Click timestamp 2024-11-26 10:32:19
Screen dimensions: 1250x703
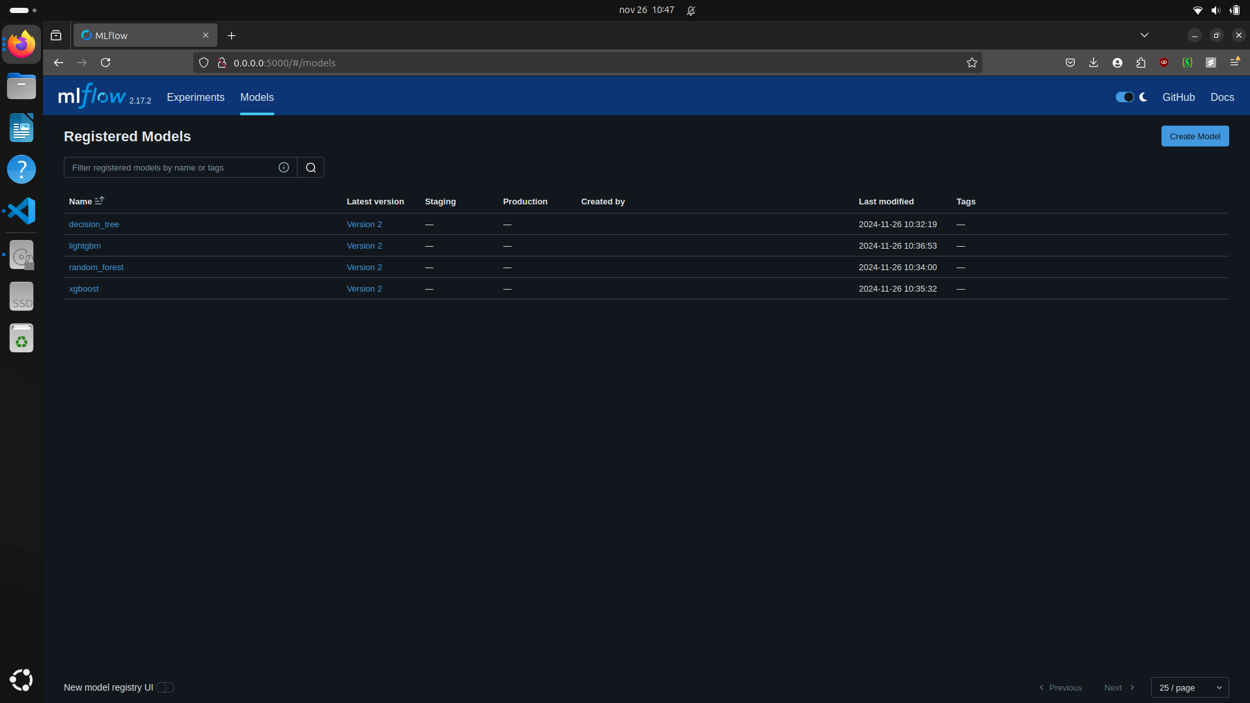point(897,224)
